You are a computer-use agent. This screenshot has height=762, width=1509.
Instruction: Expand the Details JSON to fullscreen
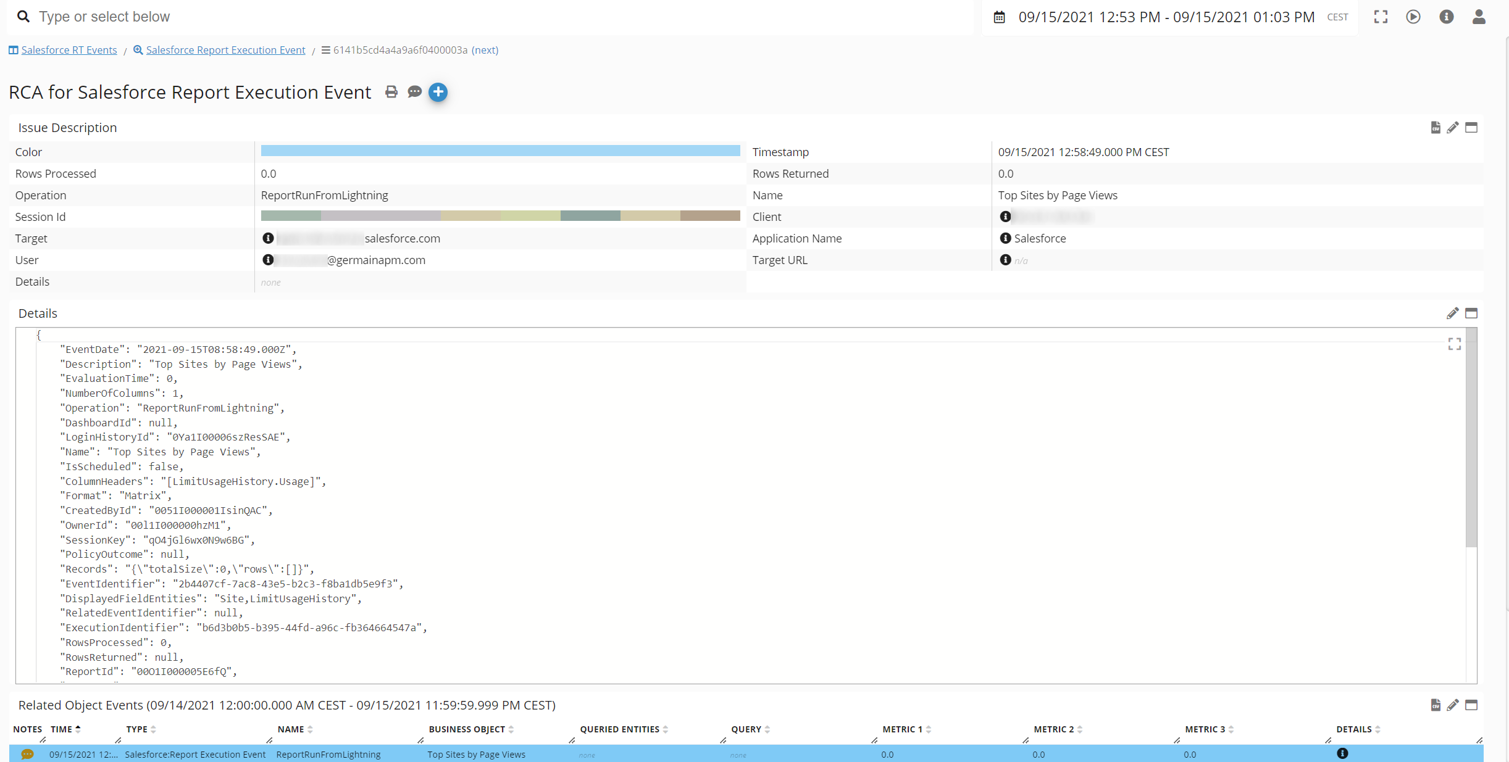click(x=1455, y=344)
